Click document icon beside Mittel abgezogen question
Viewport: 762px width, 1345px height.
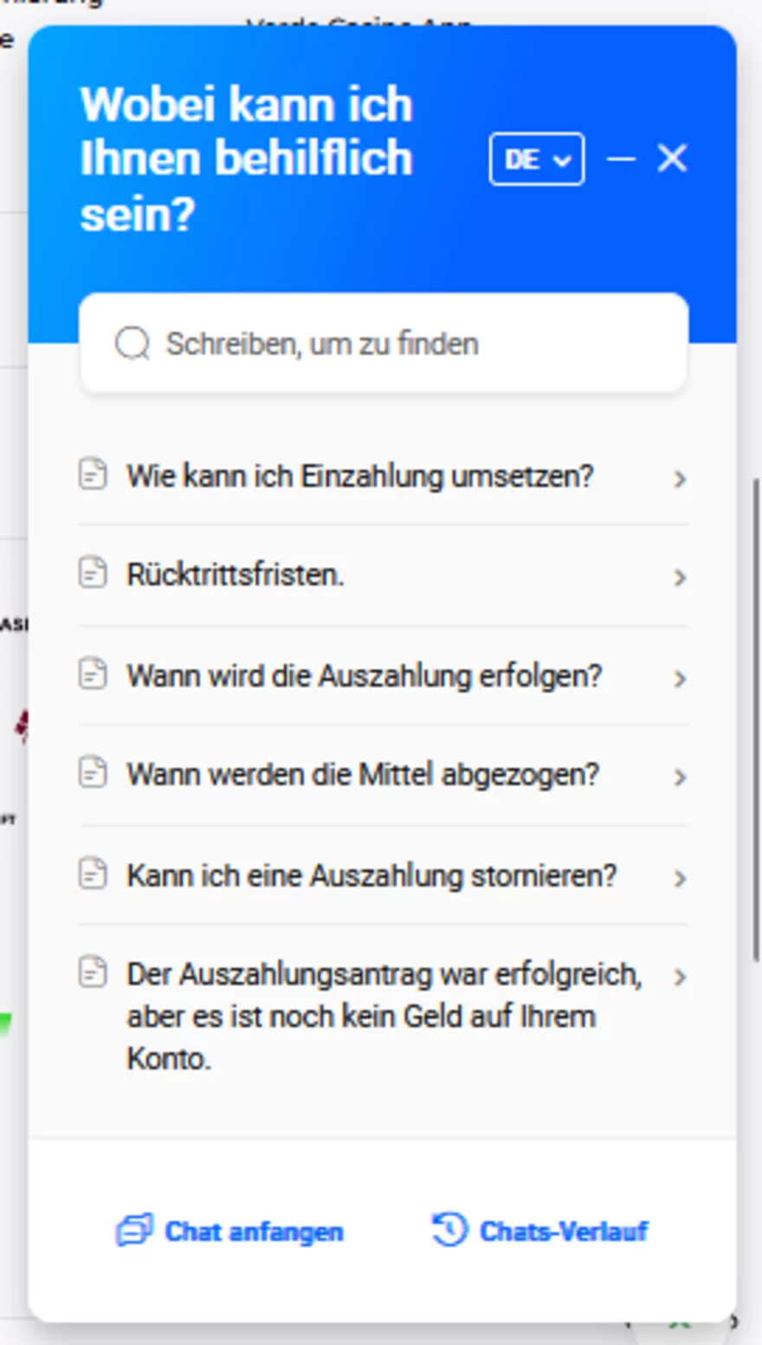click(93, 772)
